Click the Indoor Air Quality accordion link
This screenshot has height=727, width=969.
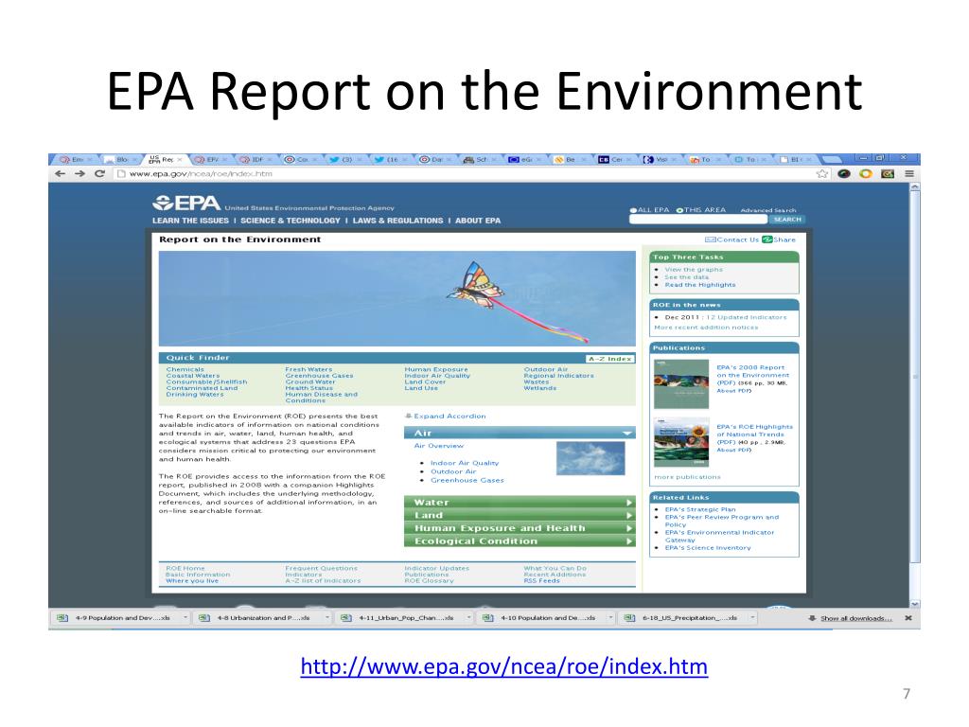[465, 463]
